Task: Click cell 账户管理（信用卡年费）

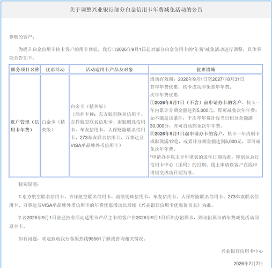Action: (x=25, y=126)
